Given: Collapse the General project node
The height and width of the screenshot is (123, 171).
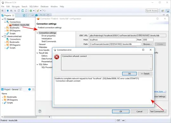Looking at the screenshot, I should [3, 19].
